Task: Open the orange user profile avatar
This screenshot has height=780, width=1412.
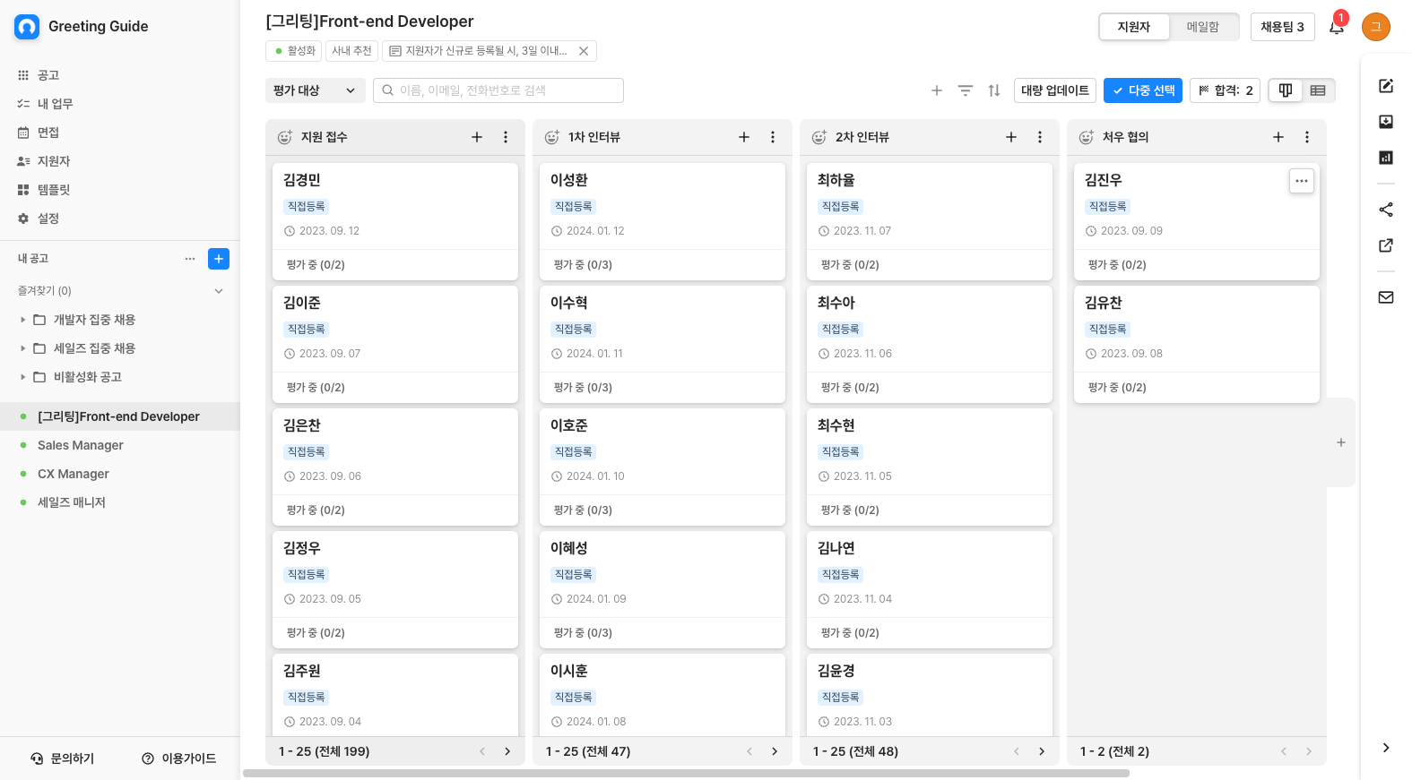Action: [1376, 27]
